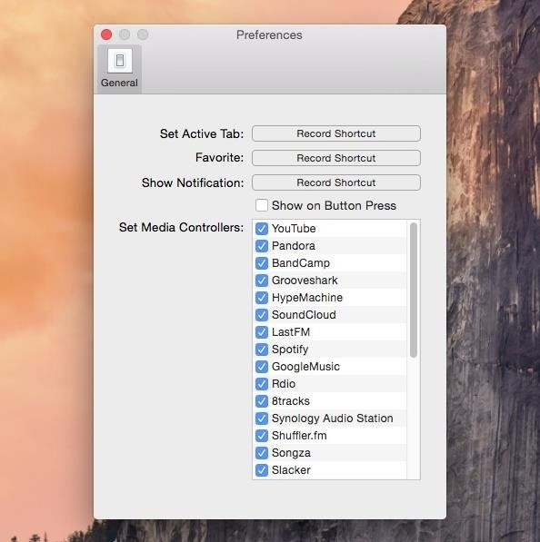Click the YouTube row text
540x542 pixels.
tap(294, 229)
